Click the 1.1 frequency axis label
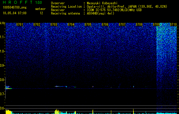 click(2, 37)
